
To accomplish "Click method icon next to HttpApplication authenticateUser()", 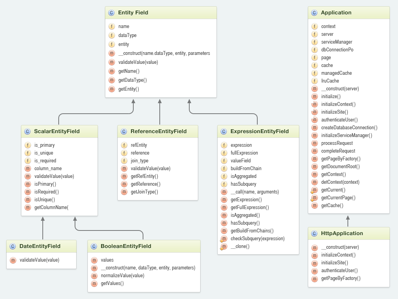I will point(315,271).
